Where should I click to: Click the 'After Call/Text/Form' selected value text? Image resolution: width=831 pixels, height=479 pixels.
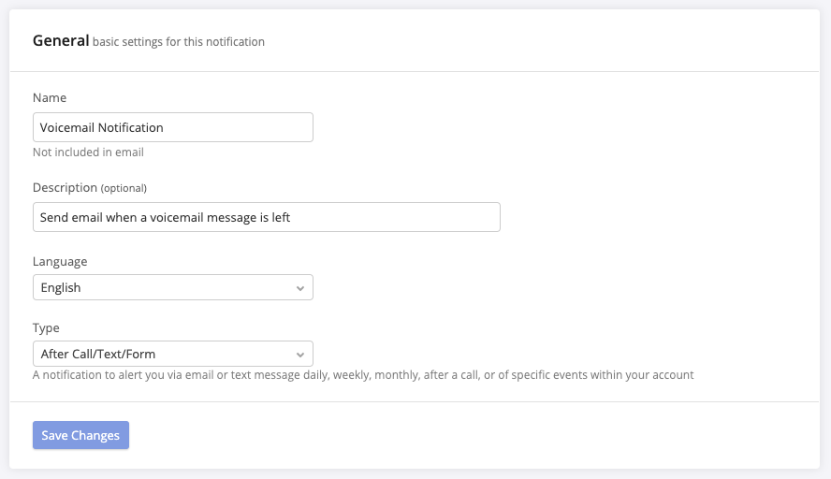pyautogui.click(x=98, y=355)
